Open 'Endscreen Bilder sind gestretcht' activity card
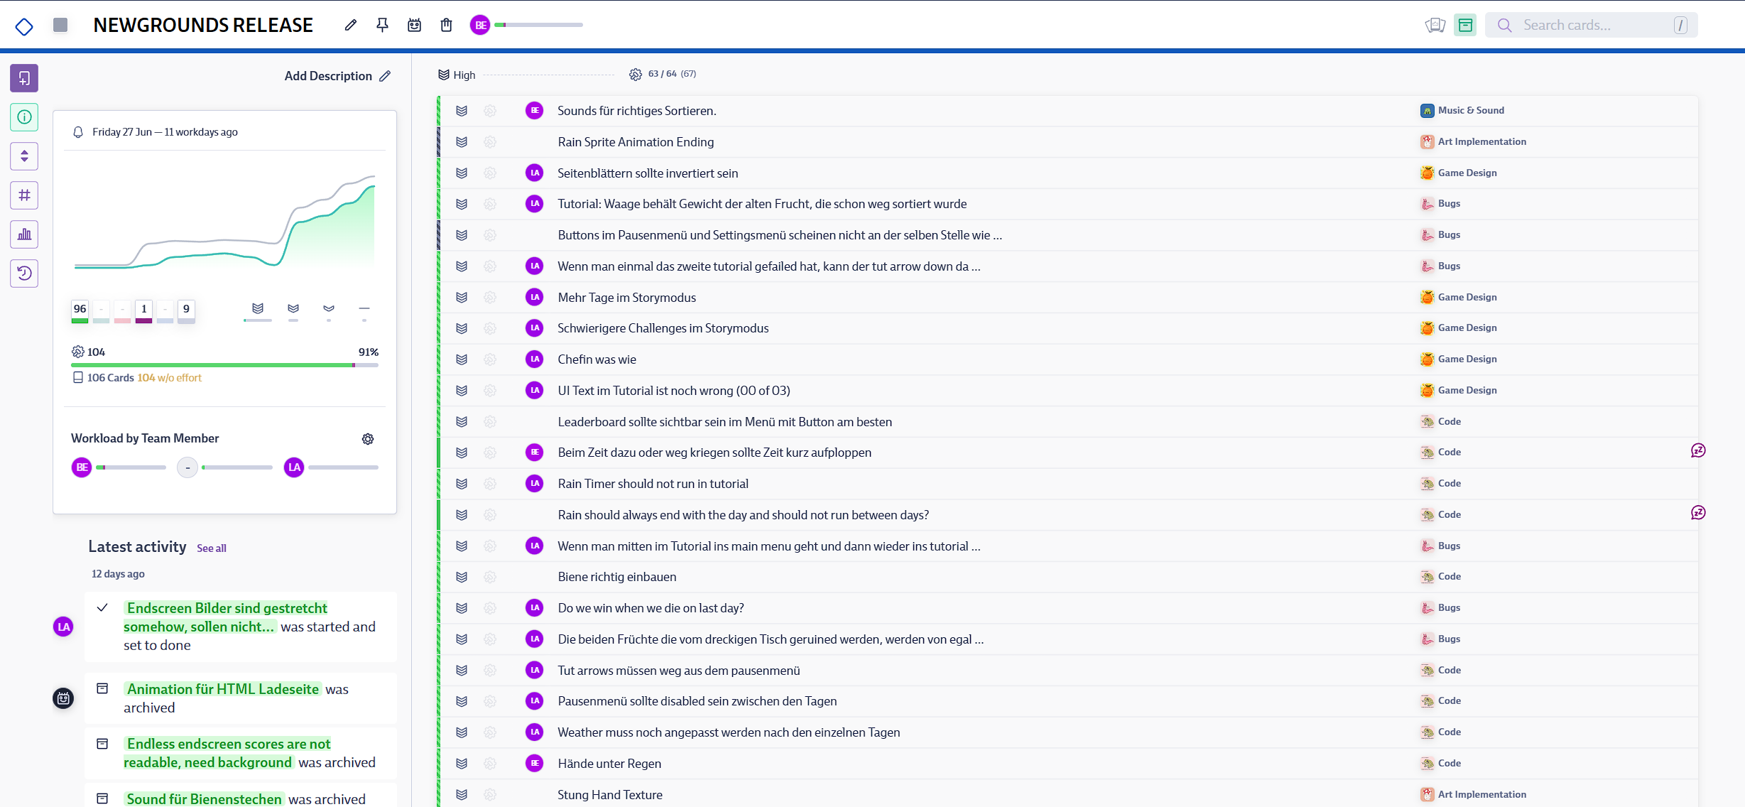Screen dimensions: 1745x807 click(240, 627)
